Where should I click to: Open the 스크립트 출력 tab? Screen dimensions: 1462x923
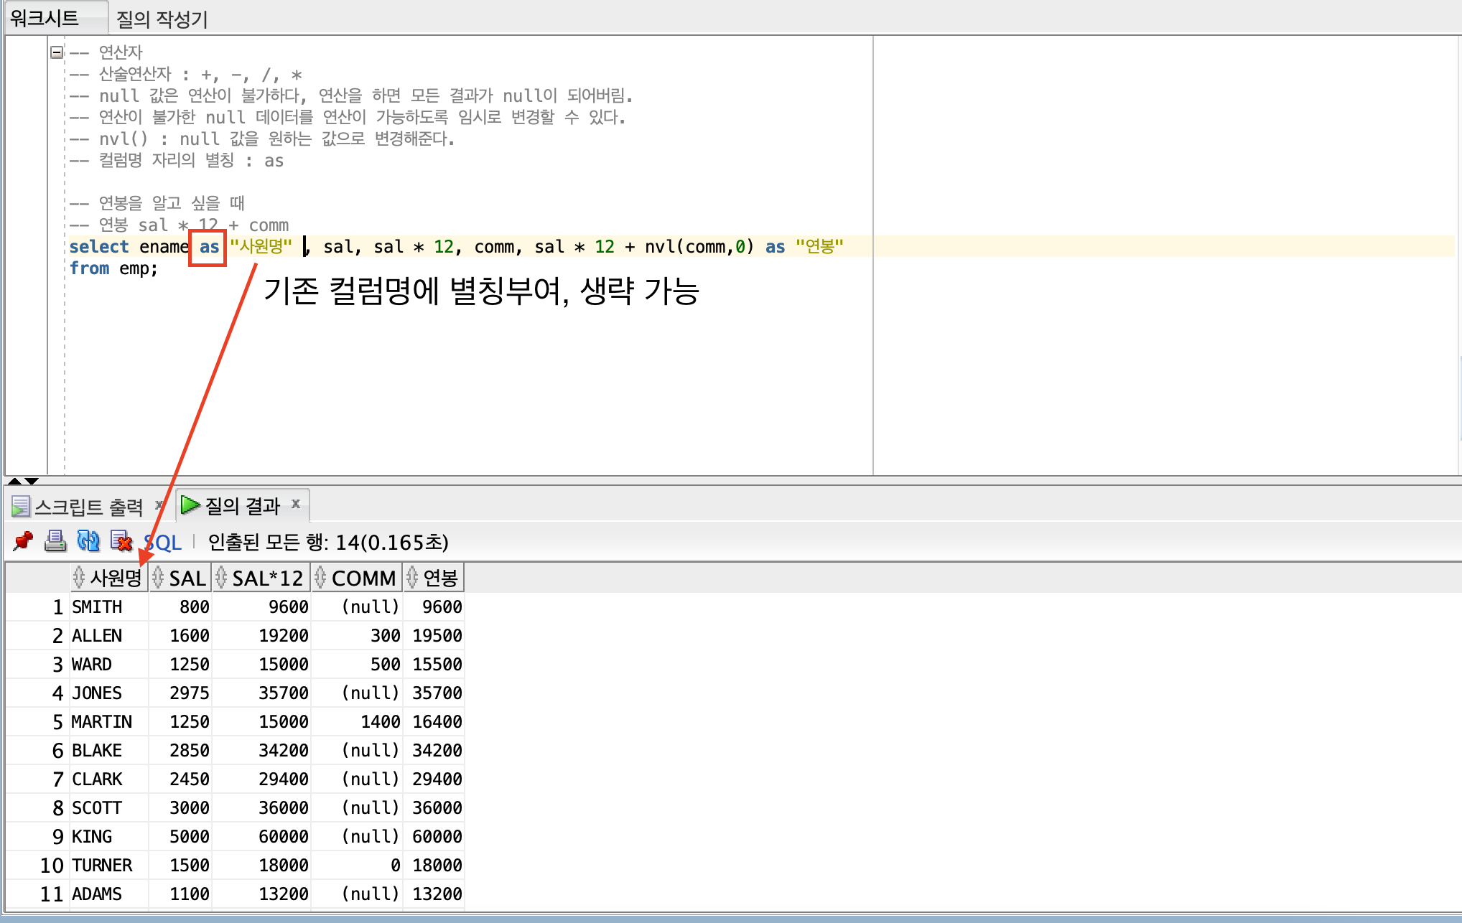click(x=88, y=507)
